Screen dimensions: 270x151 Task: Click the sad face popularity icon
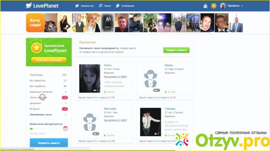coord(65,129)
